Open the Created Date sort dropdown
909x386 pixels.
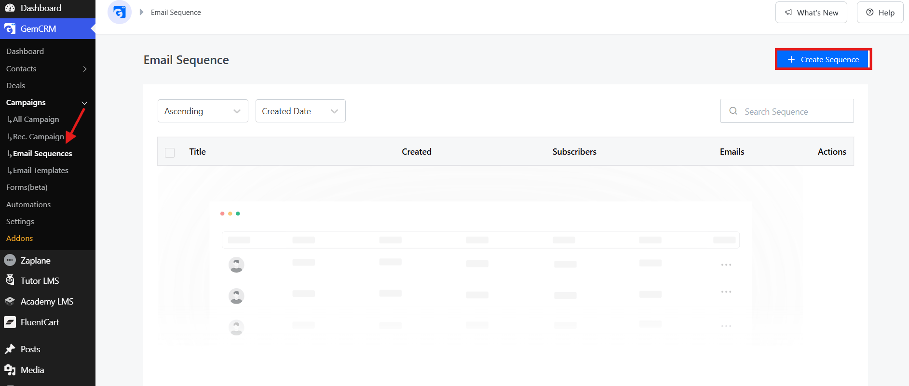tap(300, 111)
